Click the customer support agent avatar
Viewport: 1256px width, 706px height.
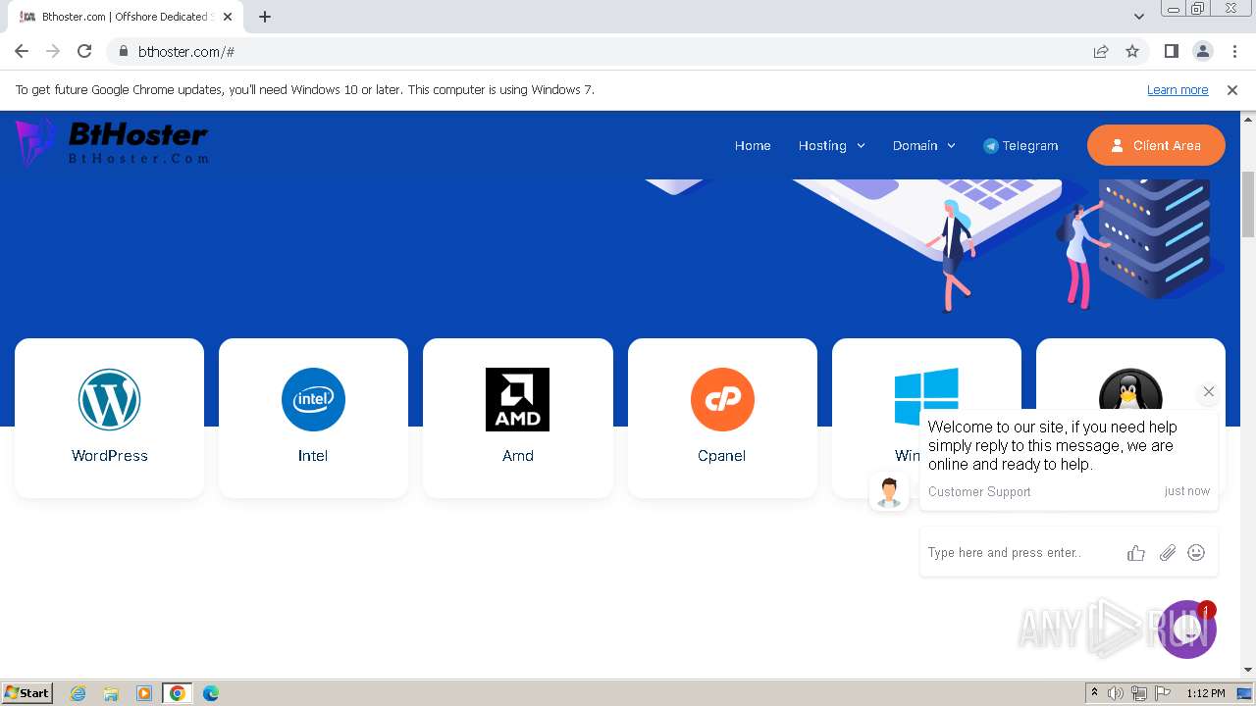(x=889, y=491)
